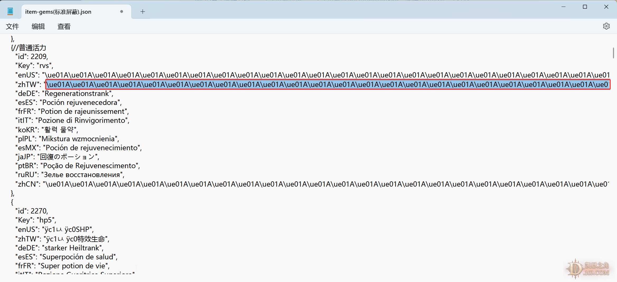Click the Notepad app icon in the title bar

coord(10,11)
